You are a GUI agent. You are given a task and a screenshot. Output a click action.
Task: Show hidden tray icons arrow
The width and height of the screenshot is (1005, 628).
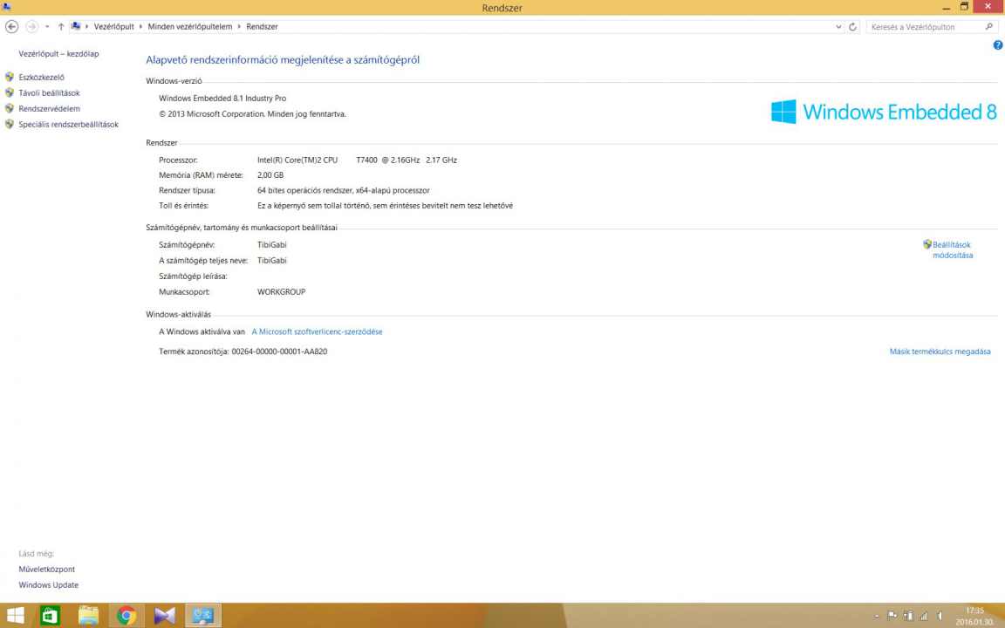point(877,616)
